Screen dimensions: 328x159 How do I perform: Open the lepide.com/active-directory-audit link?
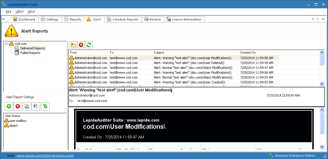(45, 156)
